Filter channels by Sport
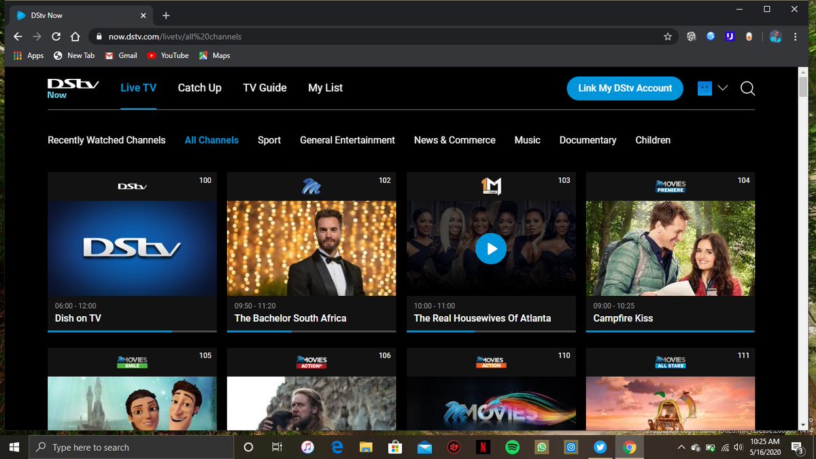 click(269, 140)
